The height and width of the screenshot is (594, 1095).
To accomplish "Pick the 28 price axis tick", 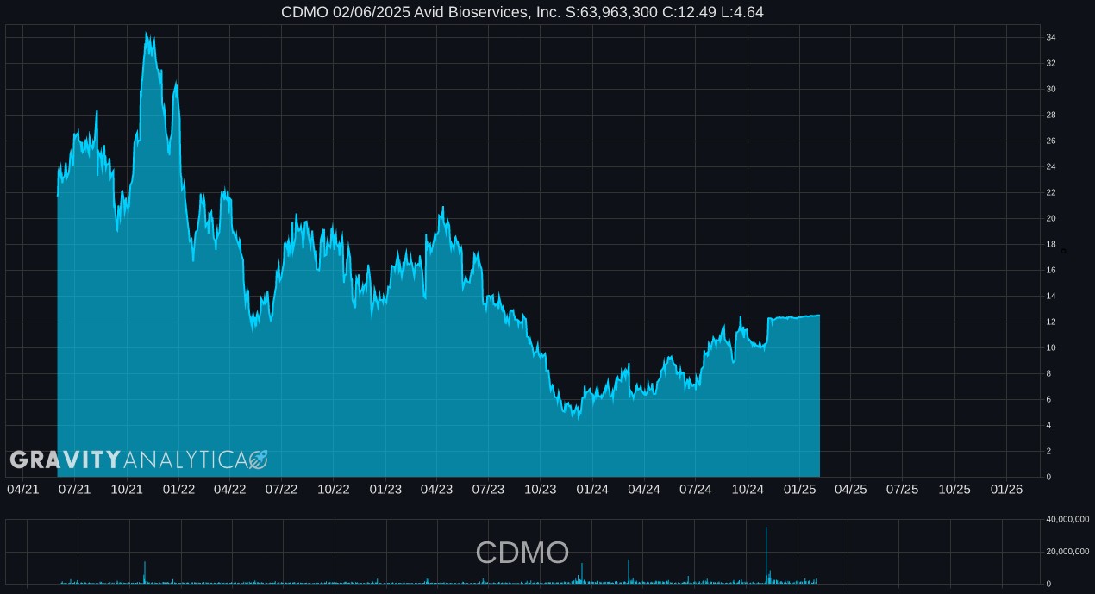I will click(1051, 116).
